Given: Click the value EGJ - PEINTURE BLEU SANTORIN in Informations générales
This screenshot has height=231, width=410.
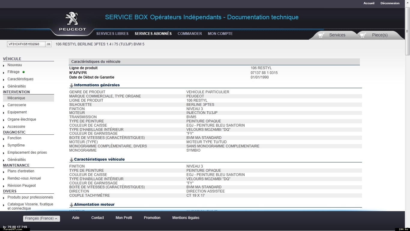Looking at the screenshot, I should tap(216, 125).
